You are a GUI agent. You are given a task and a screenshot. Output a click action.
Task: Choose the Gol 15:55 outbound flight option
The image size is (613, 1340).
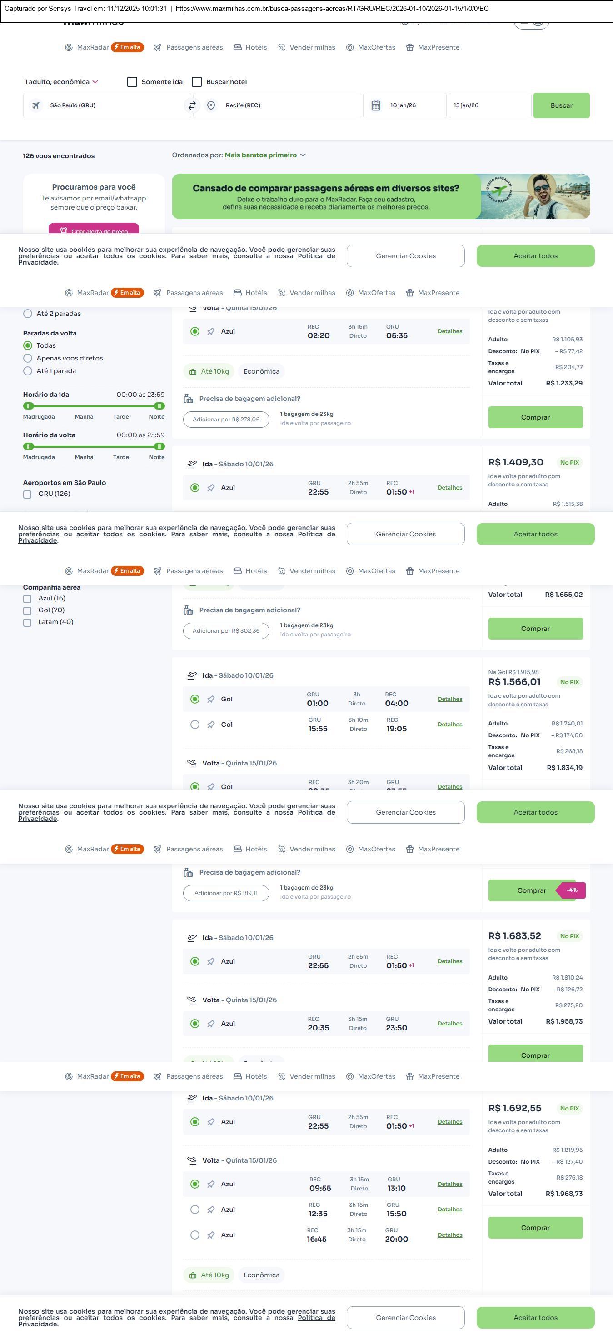coord(195,725)
